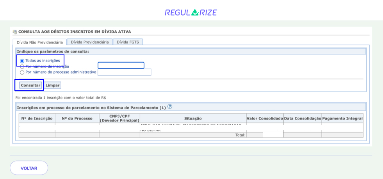The image size is (383, 179).
Task: Switch to the Dívida Previdenciária tab
Action: [90, 42]
